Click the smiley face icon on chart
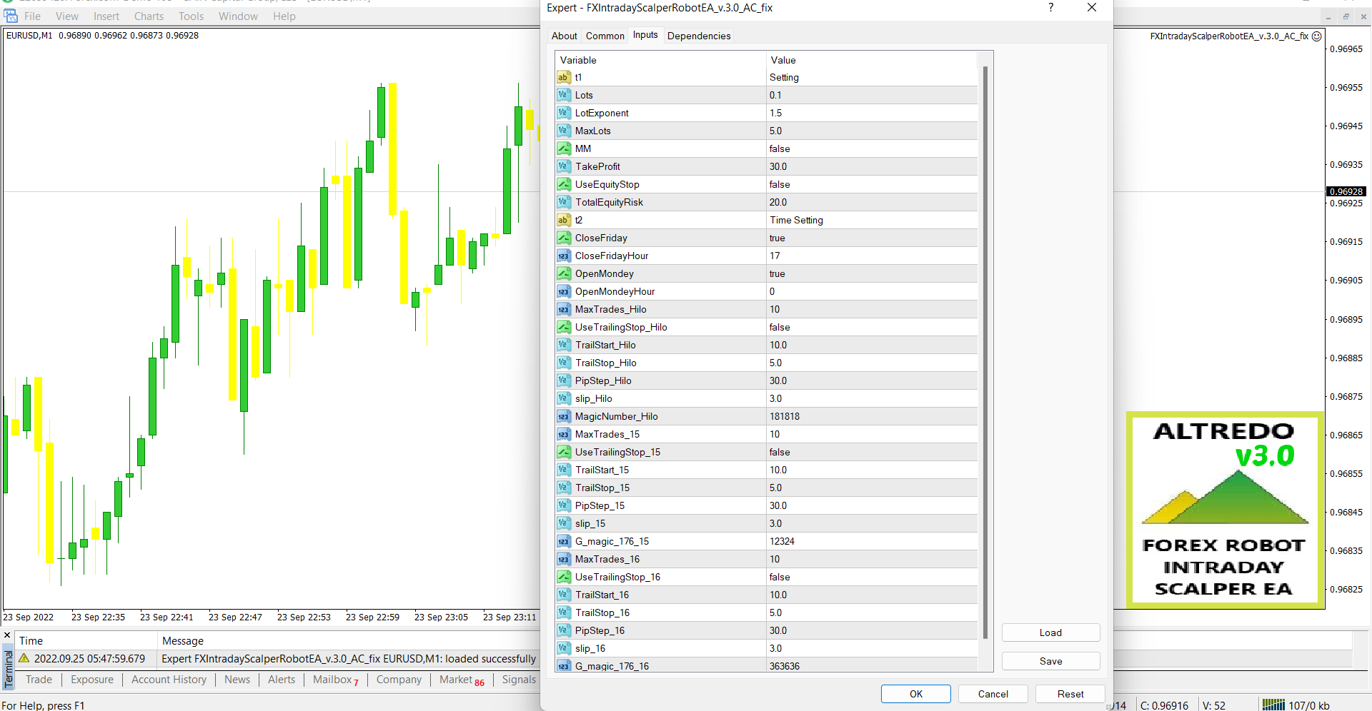The width and height of the screenshot is (1372, 711). coord(1317,36)
